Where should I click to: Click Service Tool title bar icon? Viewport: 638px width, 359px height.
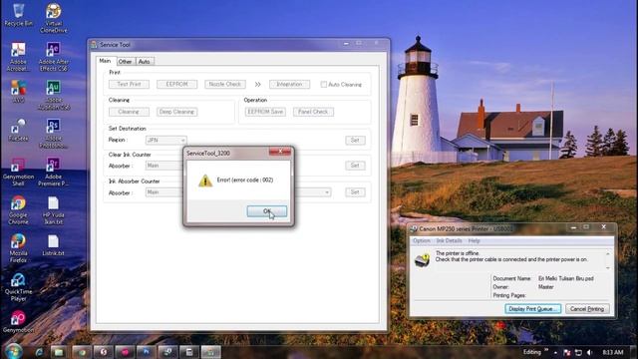pos(94,44)
